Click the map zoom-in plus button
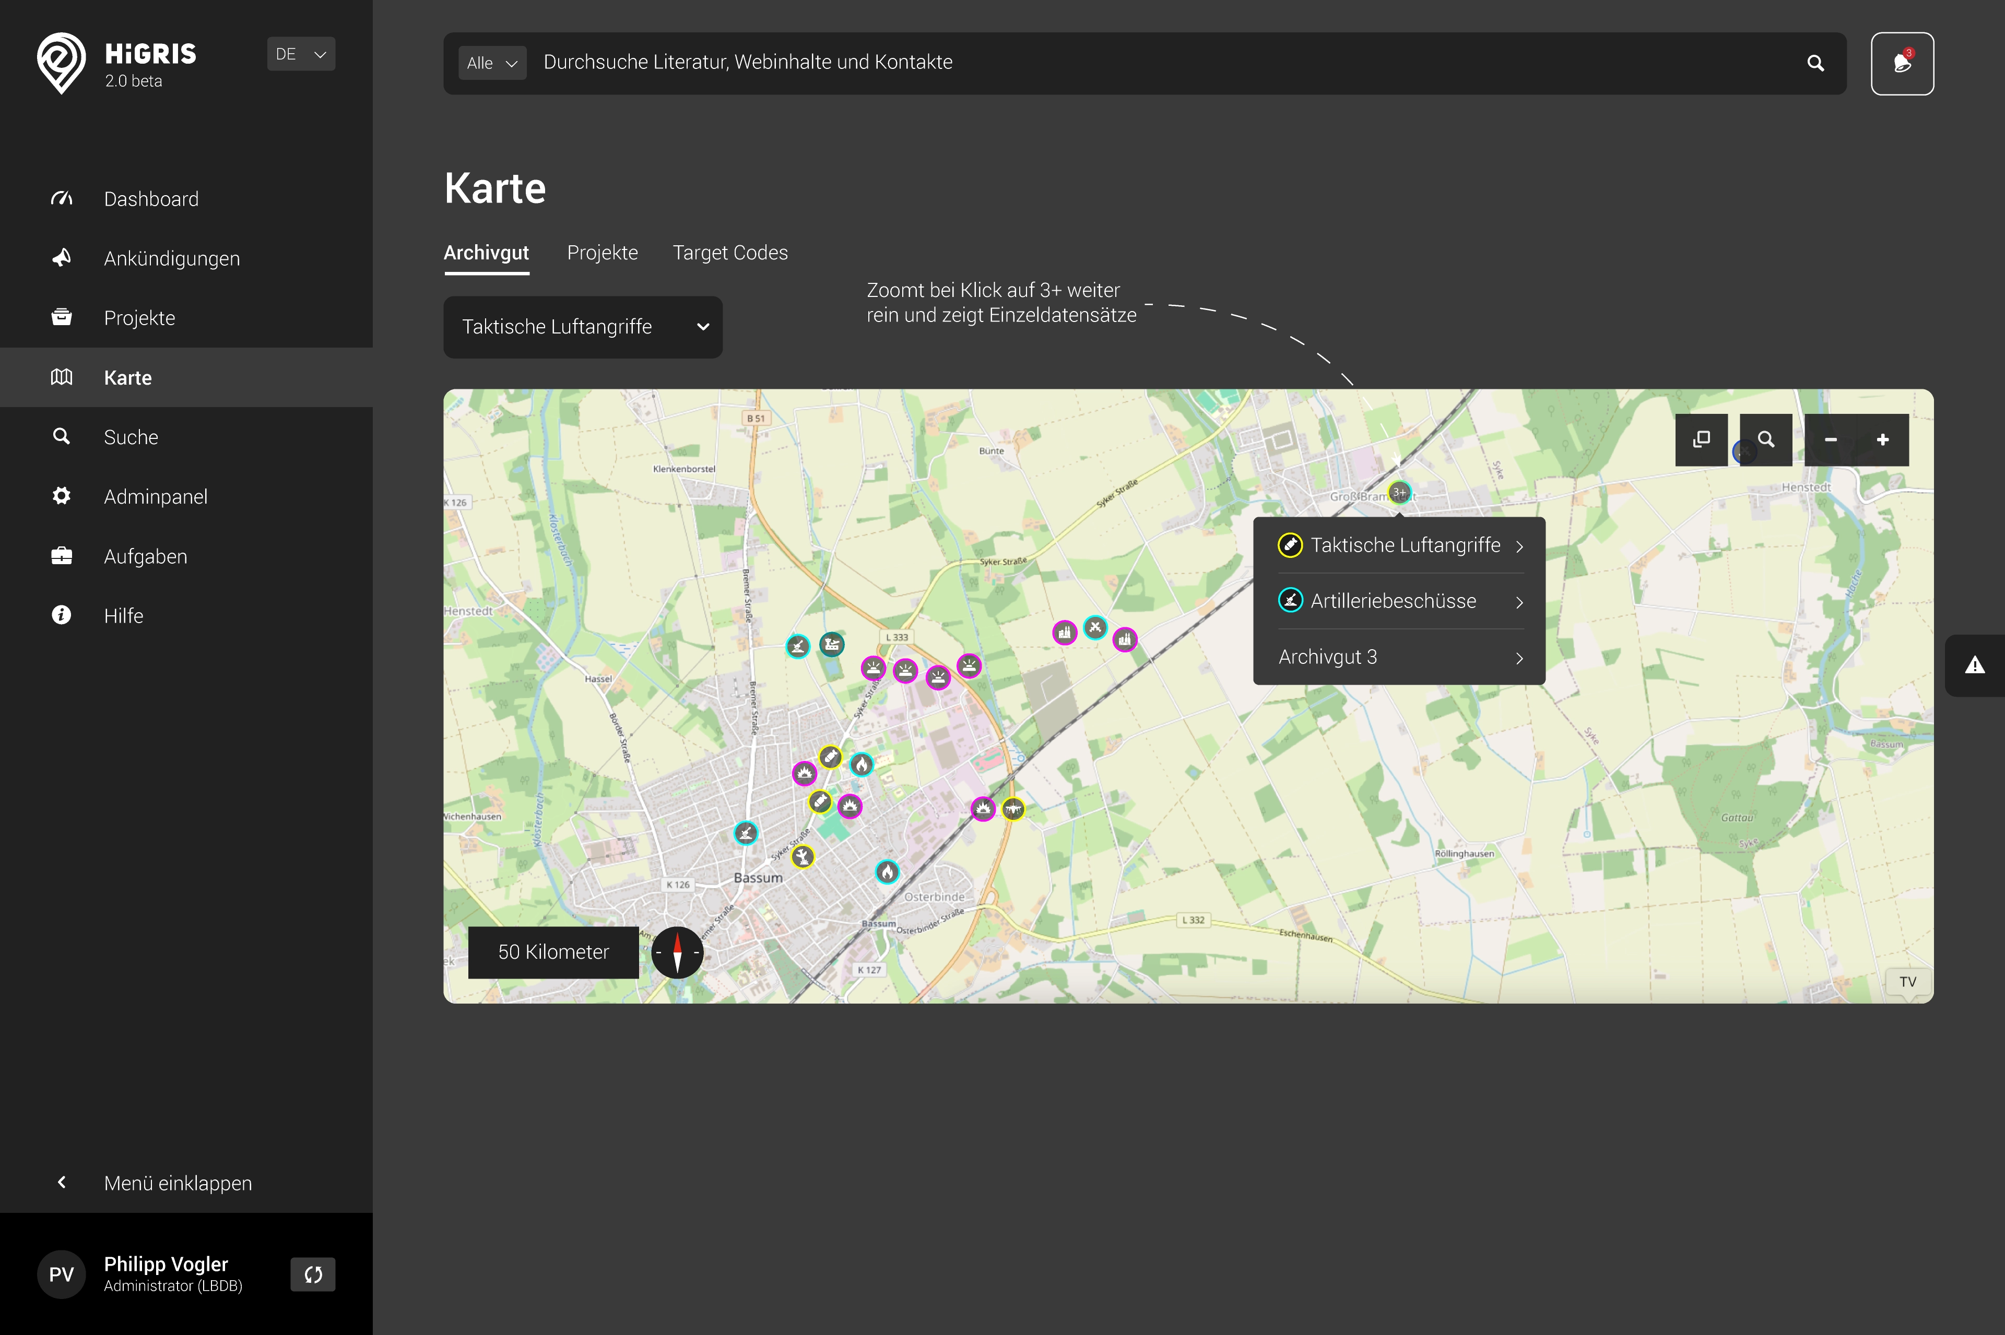 (x=1882, y=439)
